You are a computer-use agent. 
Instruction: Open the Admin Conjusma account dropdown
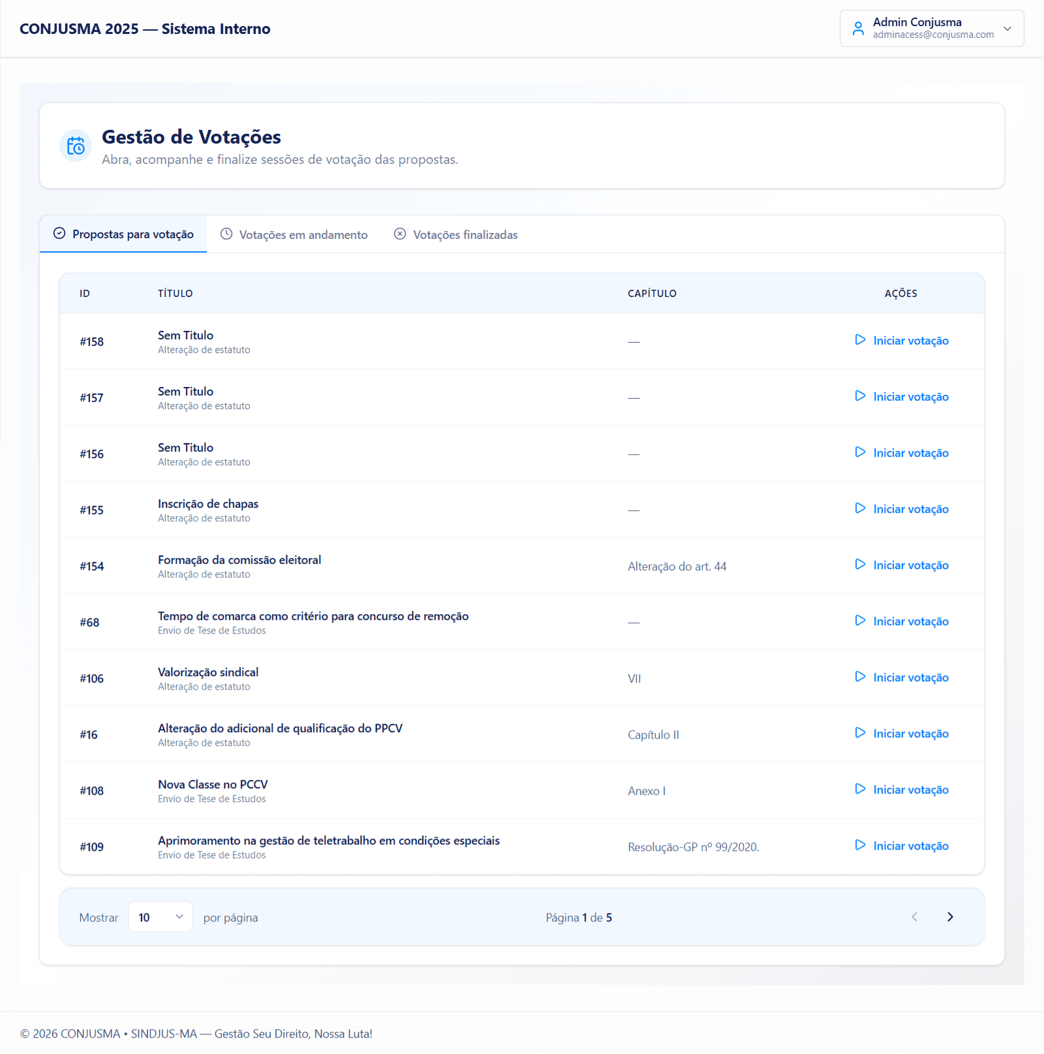pyautogui.click(x=1007, y=29)
